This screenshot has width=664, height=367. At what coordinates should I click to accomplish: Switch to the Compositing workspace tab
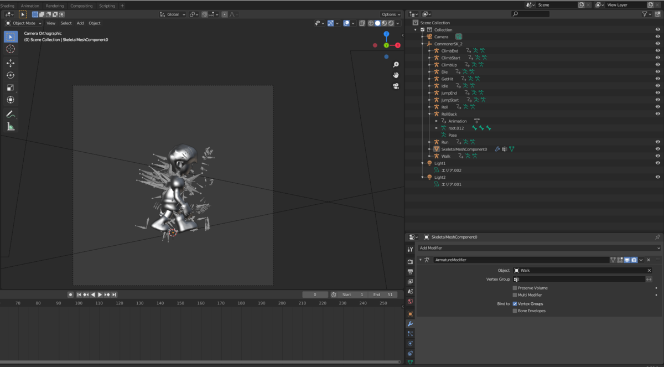[x=81, y=6]
